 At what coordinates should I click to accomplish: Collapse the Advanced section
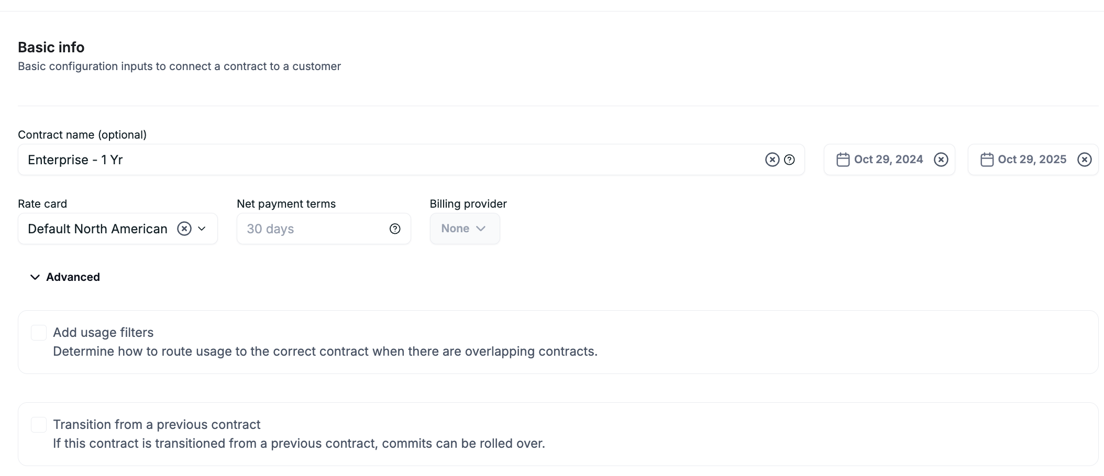click(x=35, y=277)
